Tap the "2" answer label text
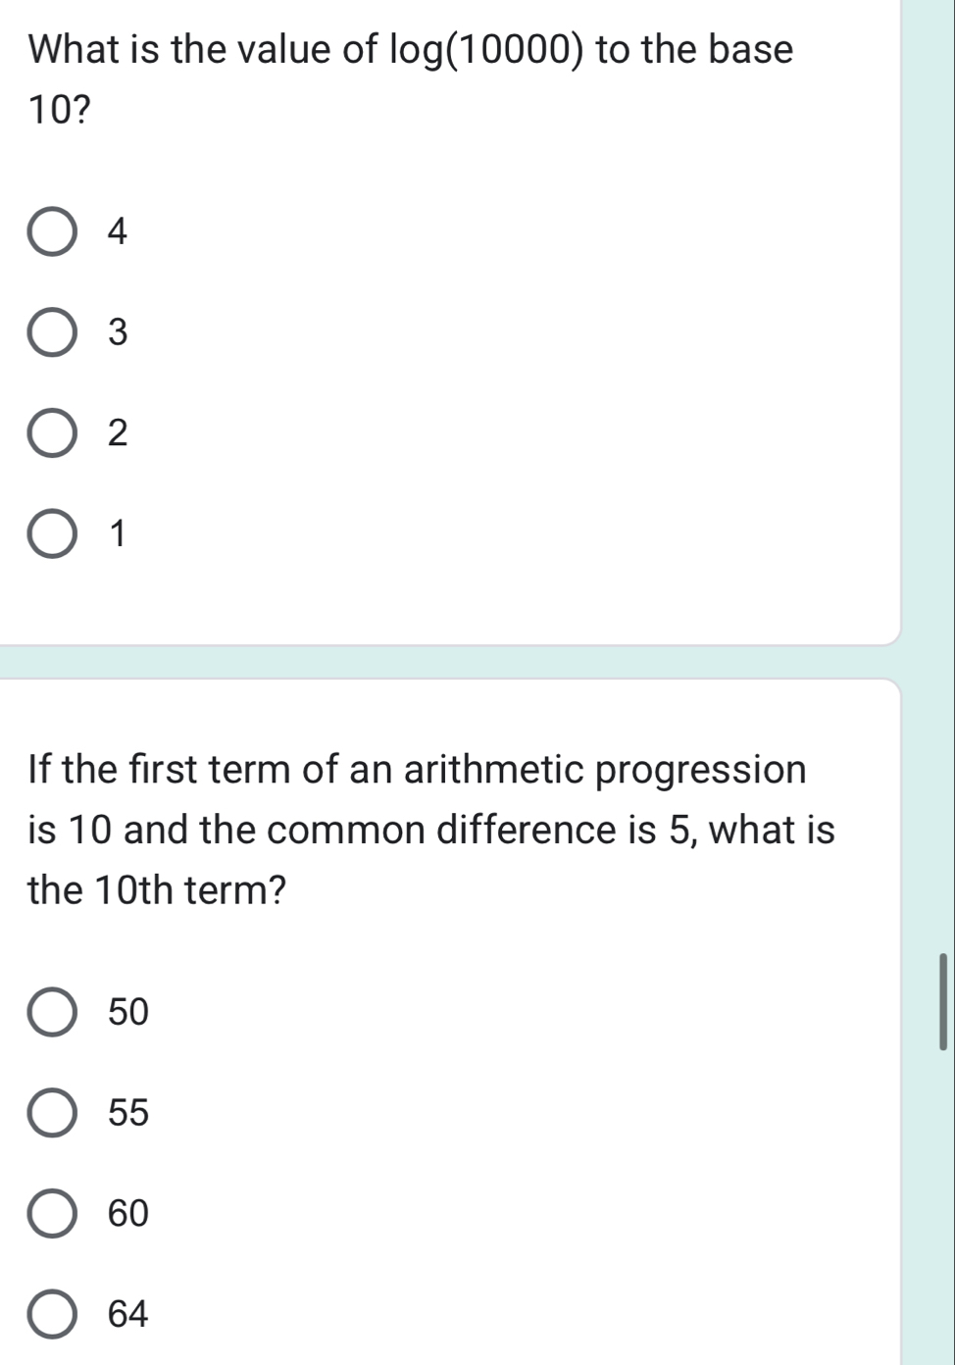Screen dimensions: 955x1365 click(x=118, y=433)
